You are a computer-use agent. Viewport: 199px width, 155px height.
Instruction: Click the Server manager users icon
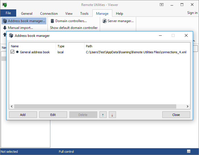pos(104,21)
